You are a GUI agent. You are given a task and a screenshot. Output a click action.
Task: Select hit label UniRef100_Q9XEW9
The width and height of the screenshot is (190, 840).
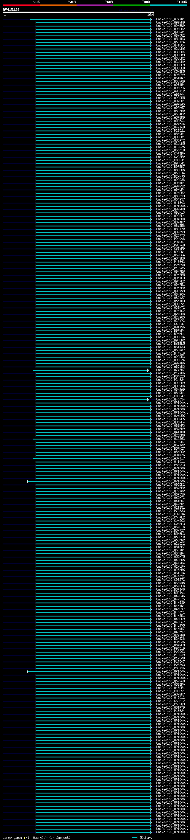pos(170,26)
